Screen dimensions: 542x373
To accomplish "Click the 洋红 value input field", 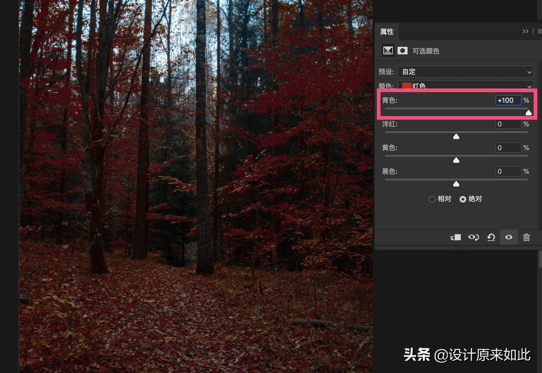I will [508, 124].
